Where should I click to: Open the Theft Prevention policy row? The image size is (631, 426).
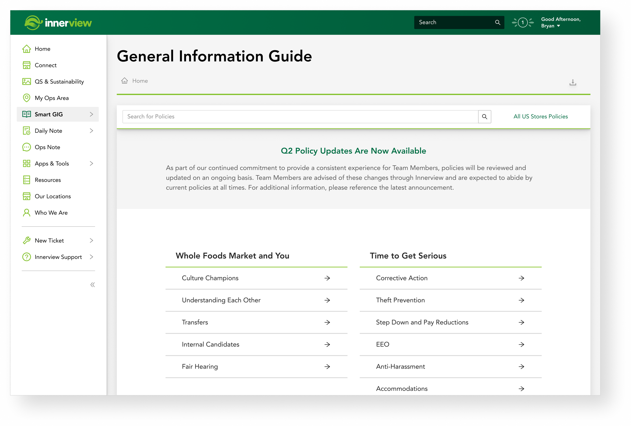click(451, 300)
